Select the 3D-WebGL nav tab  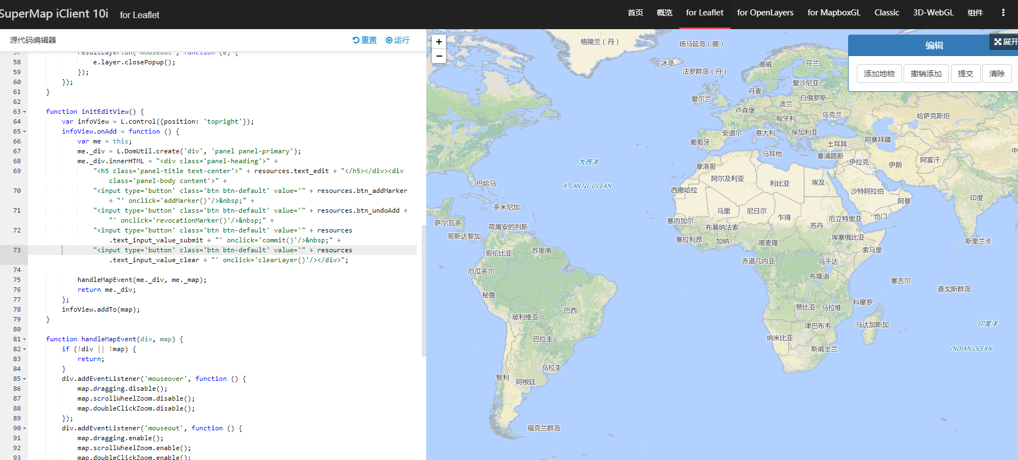pyautogui.click(x=933, y=13)
